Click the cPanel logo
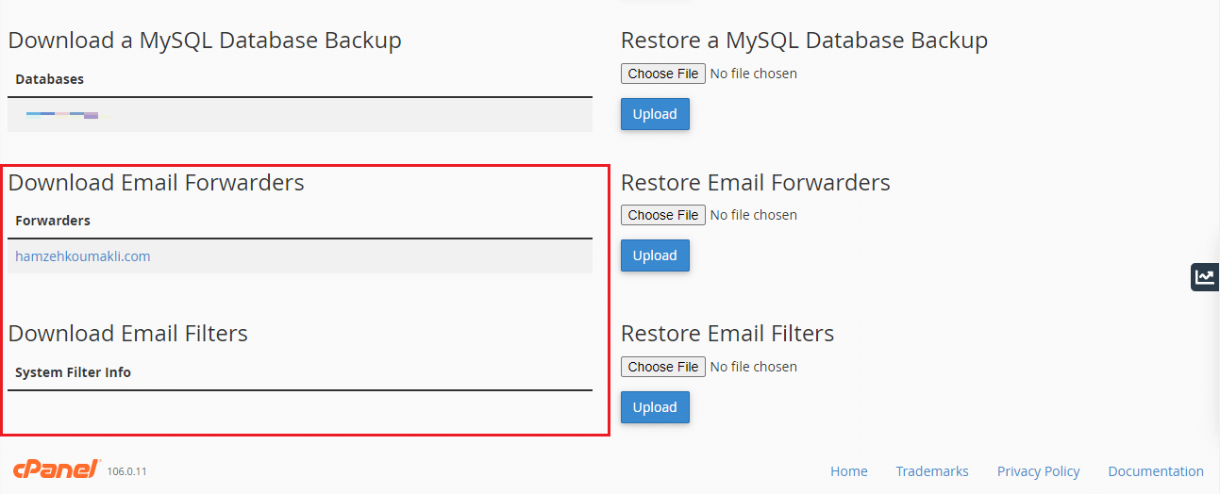This screenshot has width=1220, height=494. coord(57,469)
